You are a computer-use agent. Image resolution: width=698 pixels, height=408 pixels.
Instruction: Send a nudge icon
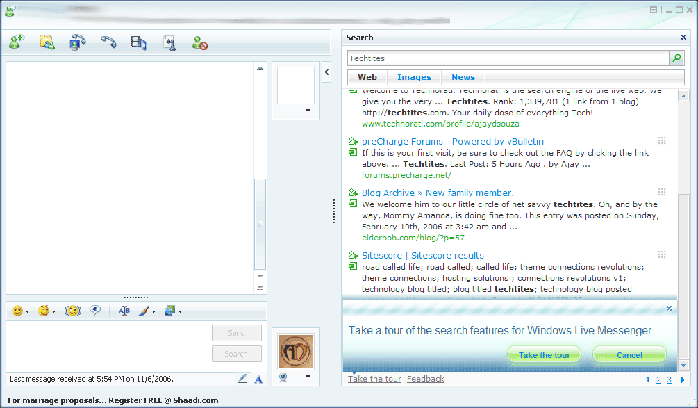tap(72, 311)
